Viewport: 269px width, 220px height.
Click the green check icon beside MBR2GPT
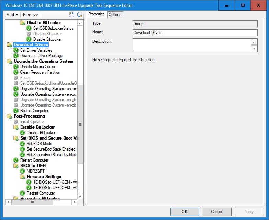pyautogui.click(x=22, y=171)
